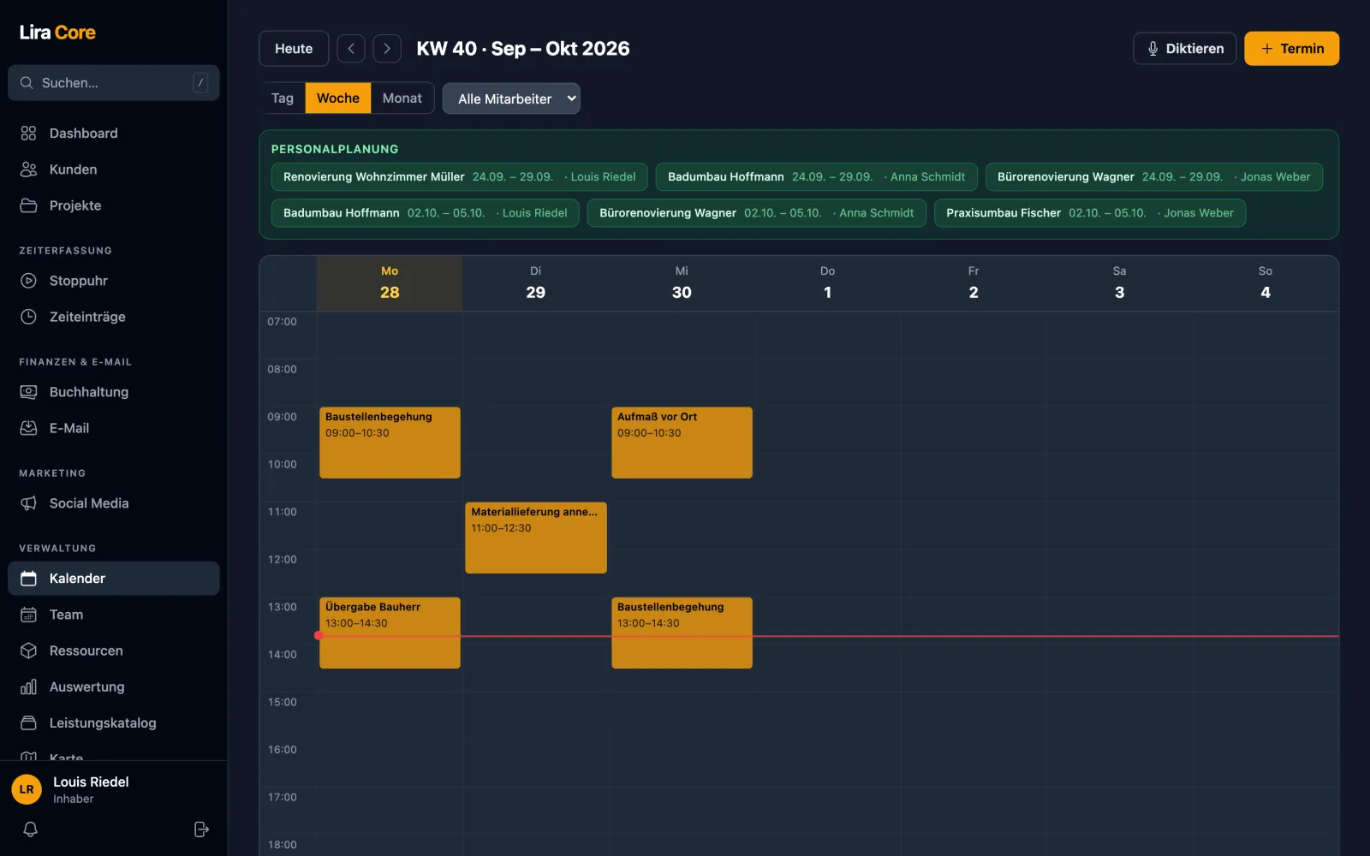Click the slash shortcut badge in search
The height and width of the screenshot is (856, 1370).
coord(200,83)
